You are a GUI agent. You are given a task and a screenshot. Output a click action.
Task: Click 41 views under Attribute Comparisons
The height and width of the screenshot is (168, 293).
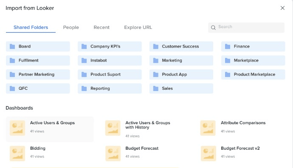228,131
